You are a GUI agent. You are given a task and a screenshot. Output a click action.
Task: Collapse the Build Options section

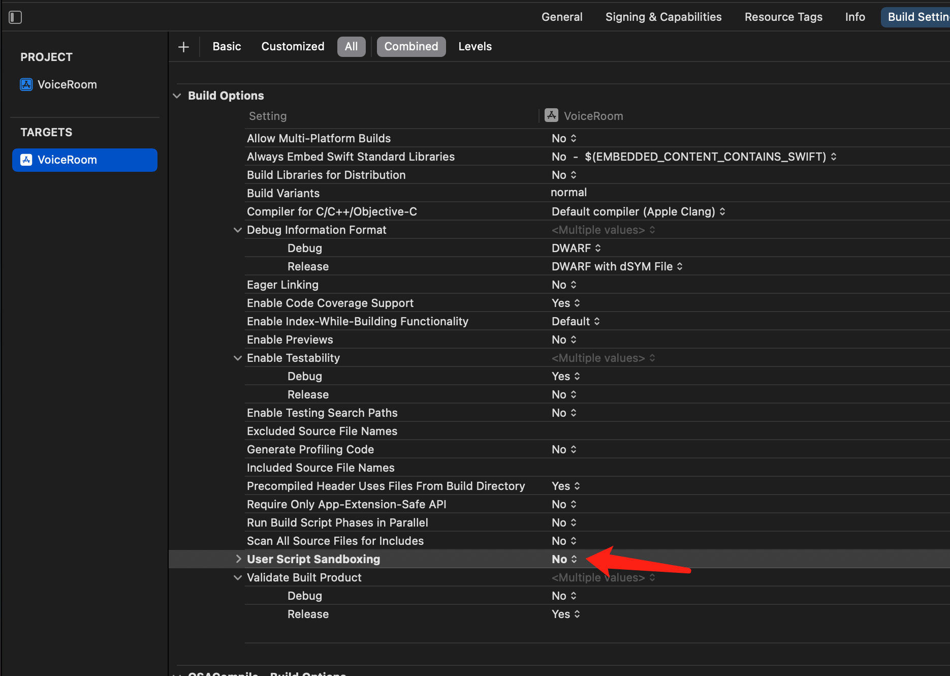177,96
